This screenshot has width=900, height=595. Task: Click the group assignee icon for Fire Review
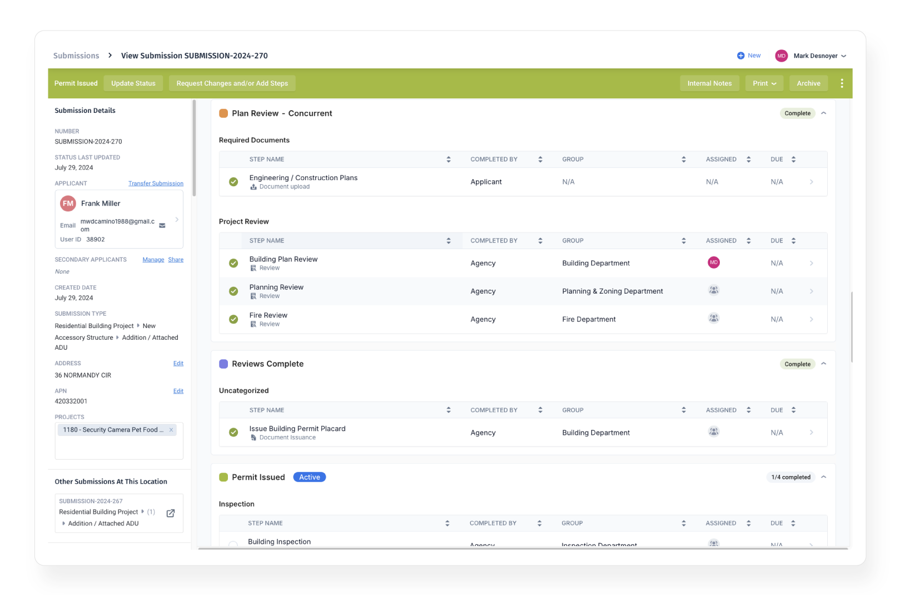click(713, 319)
